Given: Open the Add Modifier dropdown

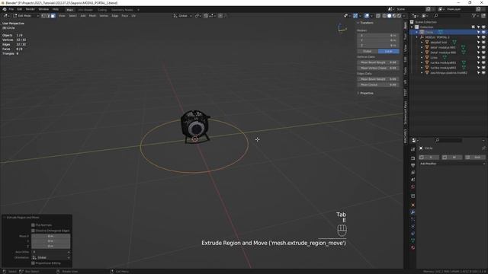Looking at the screenshot, I should [x=452, y=164].
